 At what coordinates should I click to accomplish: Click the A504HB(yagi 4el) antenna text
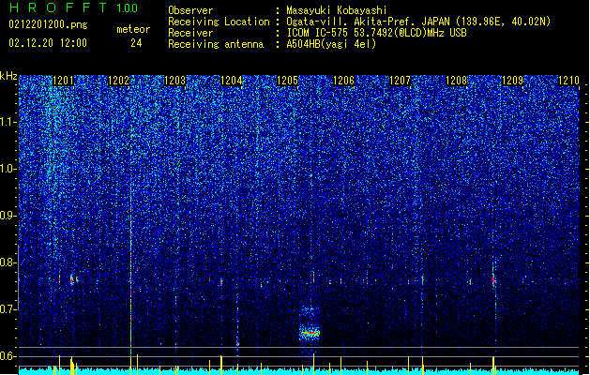331,44
